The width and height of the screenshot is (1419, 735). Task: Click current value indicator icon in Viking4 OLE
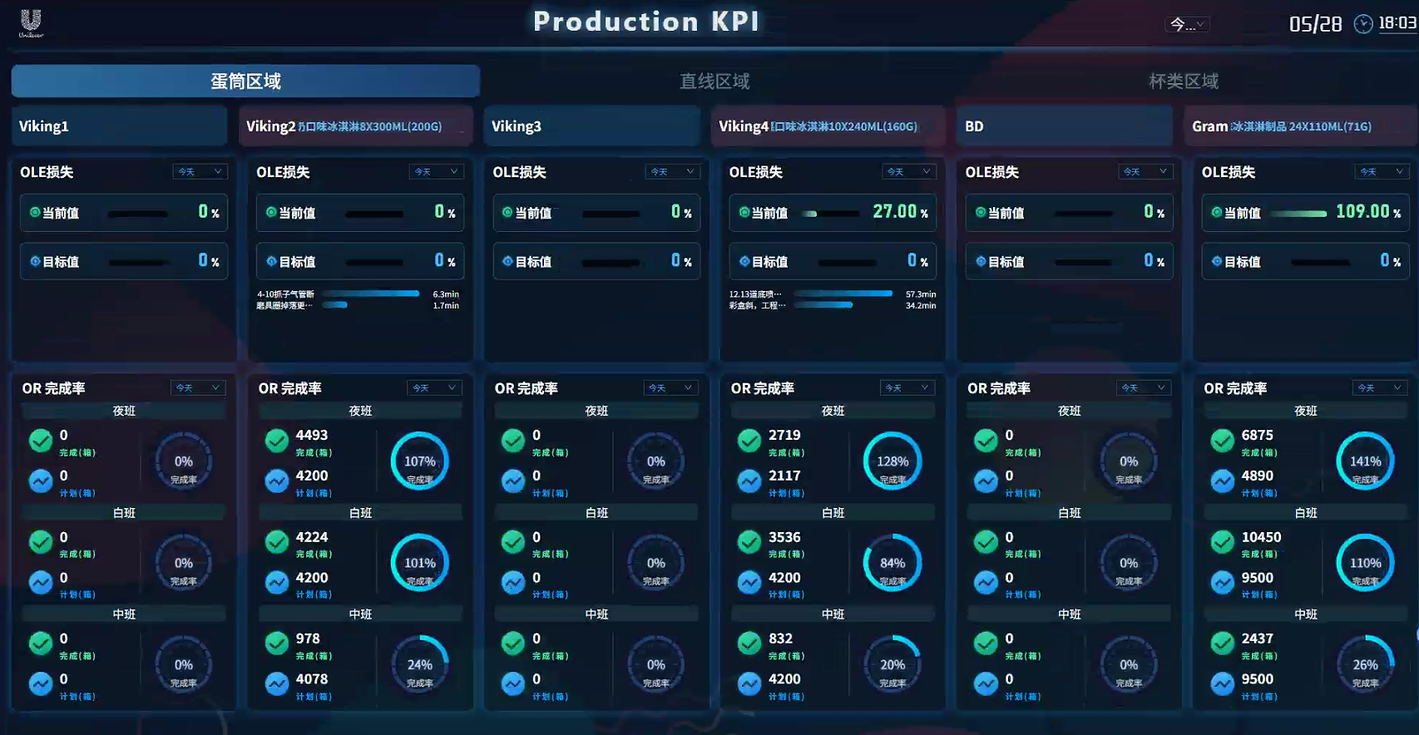pos(744,212)
